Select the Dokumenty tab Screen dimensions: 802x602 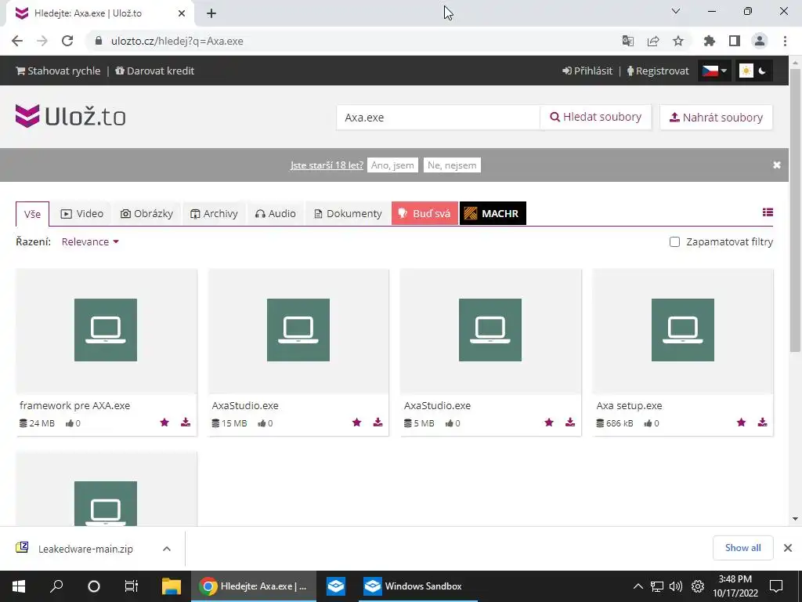pyautogui.click(x=348, y=213)
